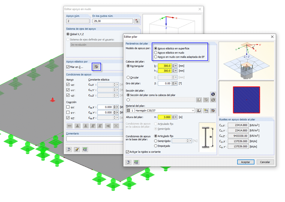
Task: Open the cross-section library icon on the disabled section row
Action: (x=199, y=100)
